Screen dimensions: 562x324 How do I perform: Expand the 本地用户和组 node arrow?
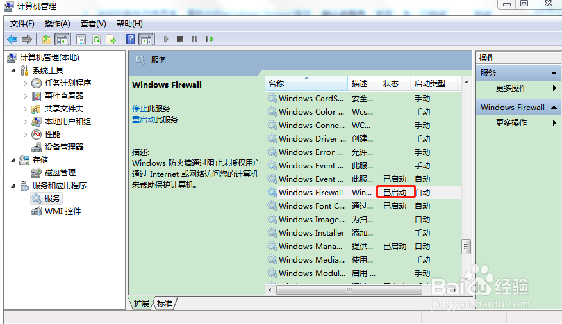(25, 122)
